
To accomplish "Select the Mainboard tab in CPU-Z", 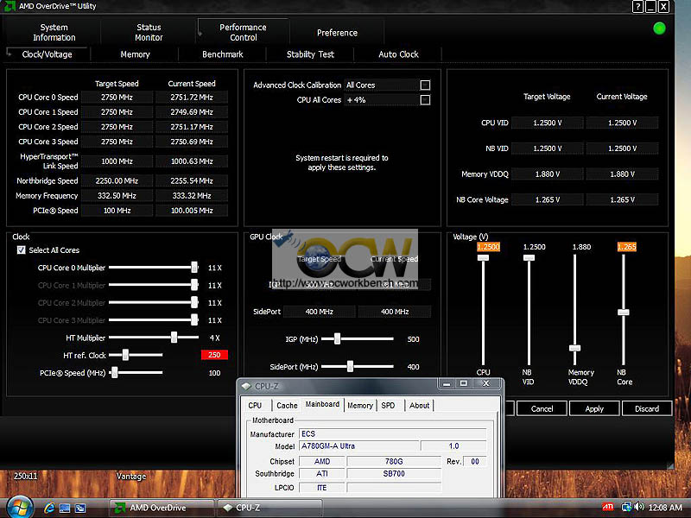I will tap(322, 404).
